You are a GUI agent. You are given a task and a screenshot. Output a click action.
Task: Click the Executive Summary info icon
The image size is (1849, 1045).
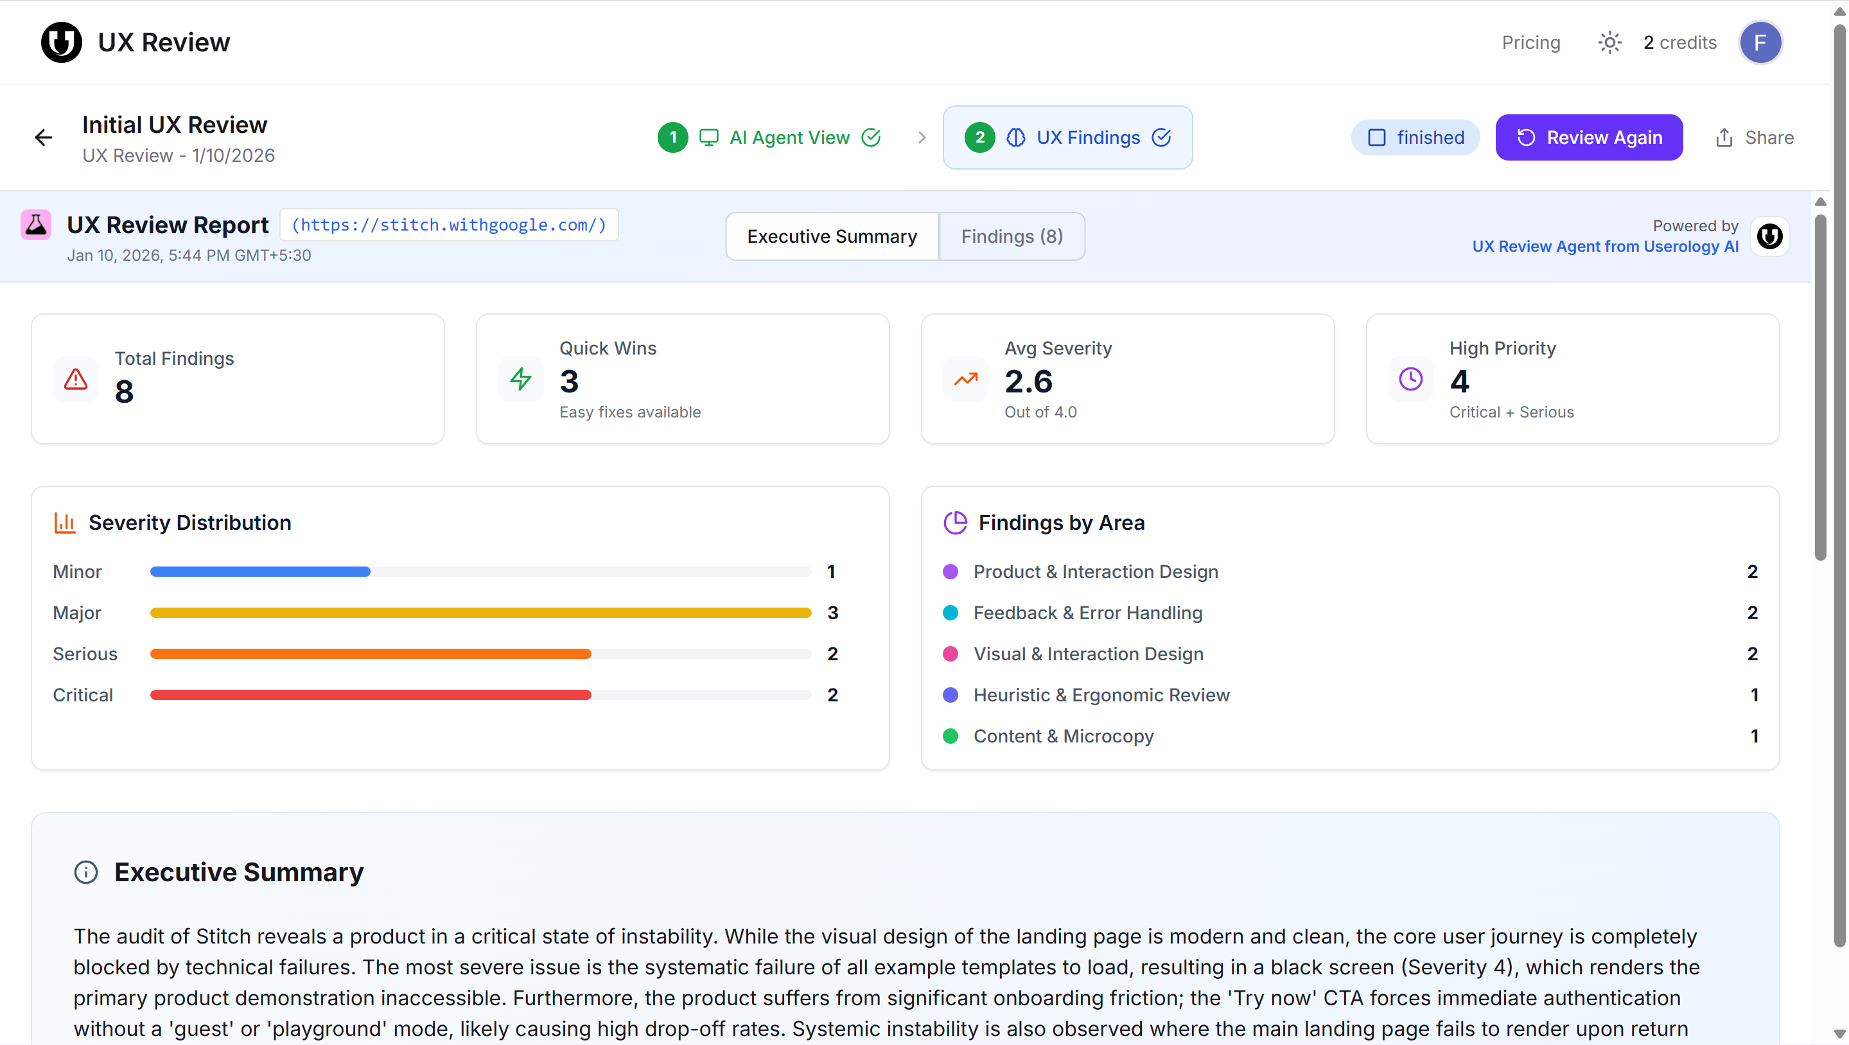(85, 872)
